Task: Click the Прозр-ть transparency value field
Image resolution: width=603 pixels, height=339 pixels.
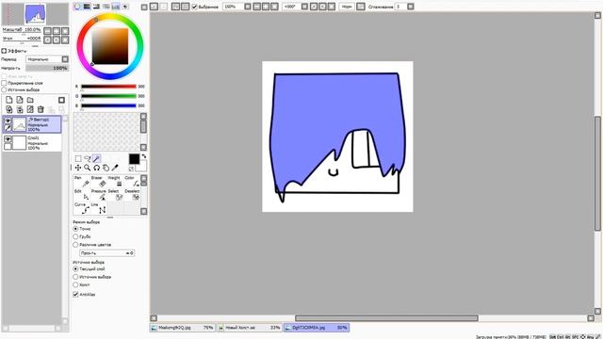Action: pos(106,253)
